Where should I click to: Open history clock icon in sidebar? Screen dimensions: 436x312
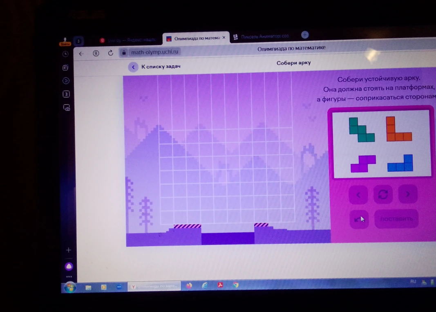point(65,54)
